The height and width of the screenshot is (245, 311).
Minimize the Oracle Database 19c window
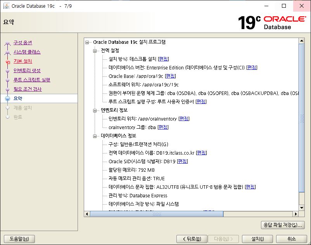266,6
